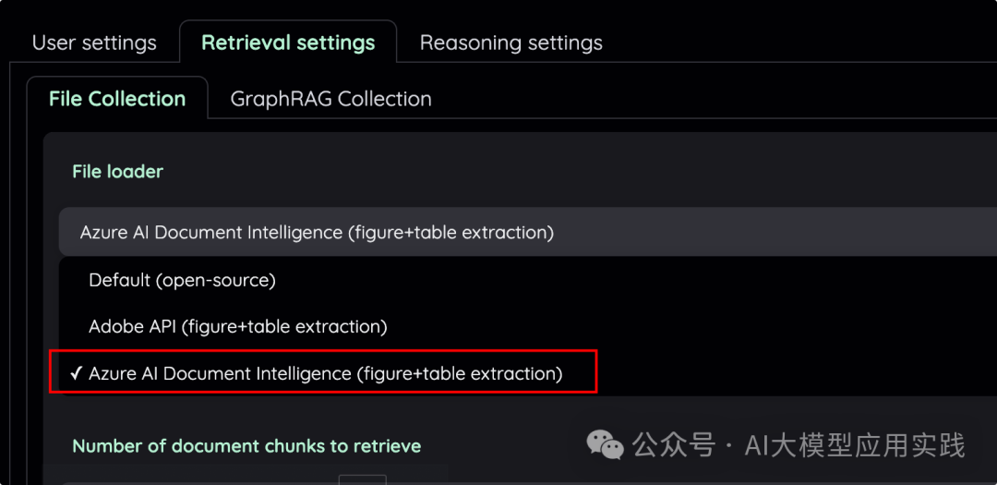The height and width of the screenshot is (485, 997).
Task: Click the Number of document chunks label
Action: 246,446
